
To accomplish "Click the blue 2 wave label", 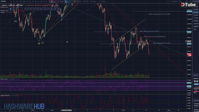I will click(62, 20).
